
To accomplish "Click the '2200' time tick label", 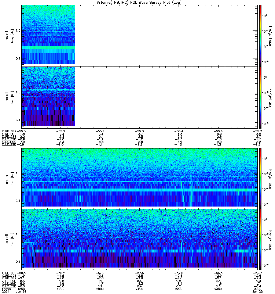I will [x=179, y=289].
